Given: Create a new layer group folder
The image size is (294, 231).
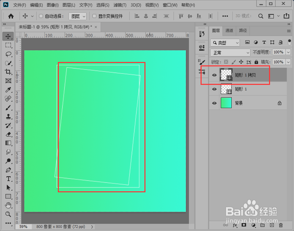Looking at the screenshot, I should [x=263, y=225].
